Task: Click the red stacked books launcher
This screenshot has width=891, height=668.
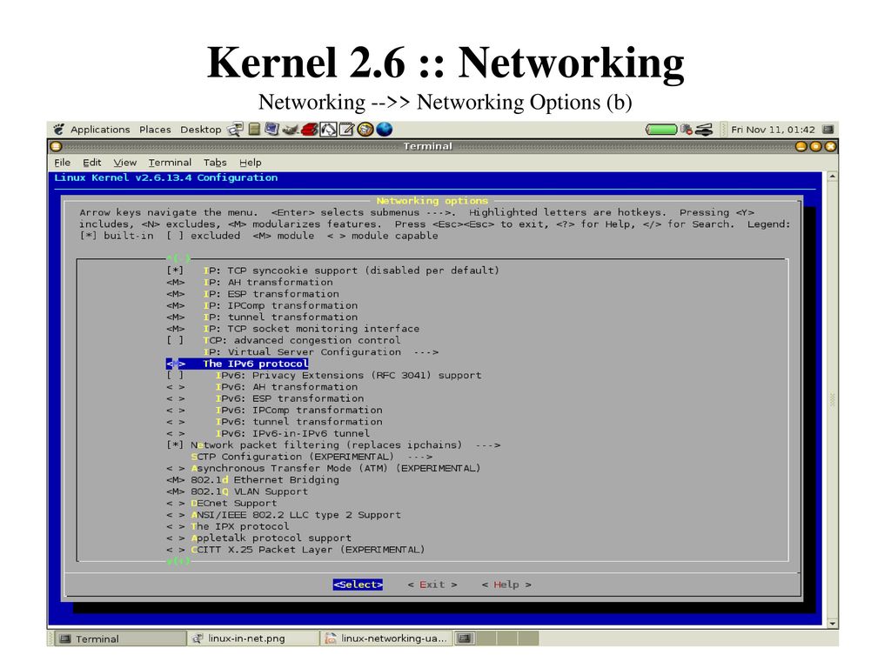Action: [x=310, y=130]
